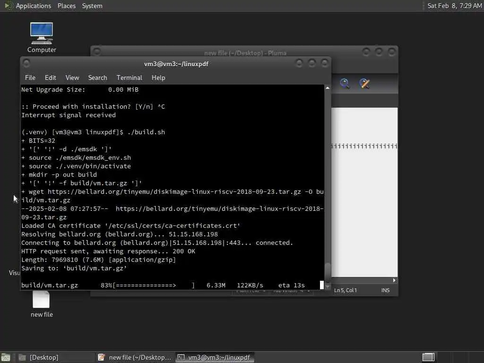
Task: Open the 'new file' desktop icon
Action: 42,304
